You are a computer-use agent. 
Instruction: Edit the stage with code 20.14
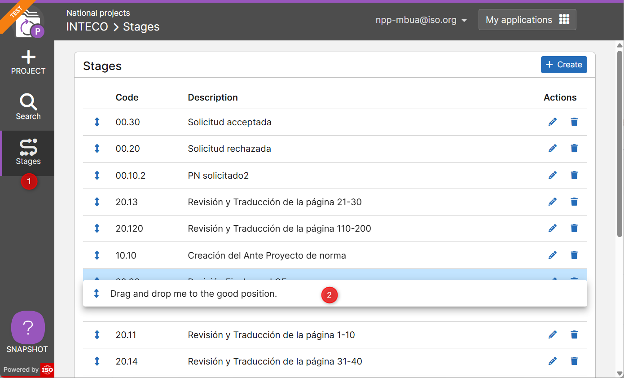point(553,361)
